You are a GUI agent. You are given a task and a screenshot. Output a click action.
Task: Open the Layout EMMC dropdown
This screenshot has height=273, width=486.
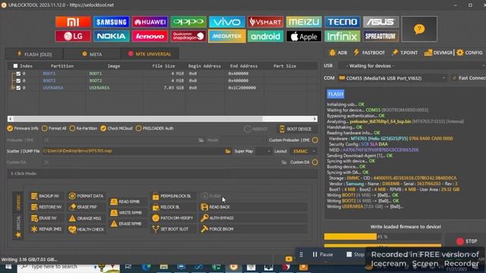coord(304,152)
